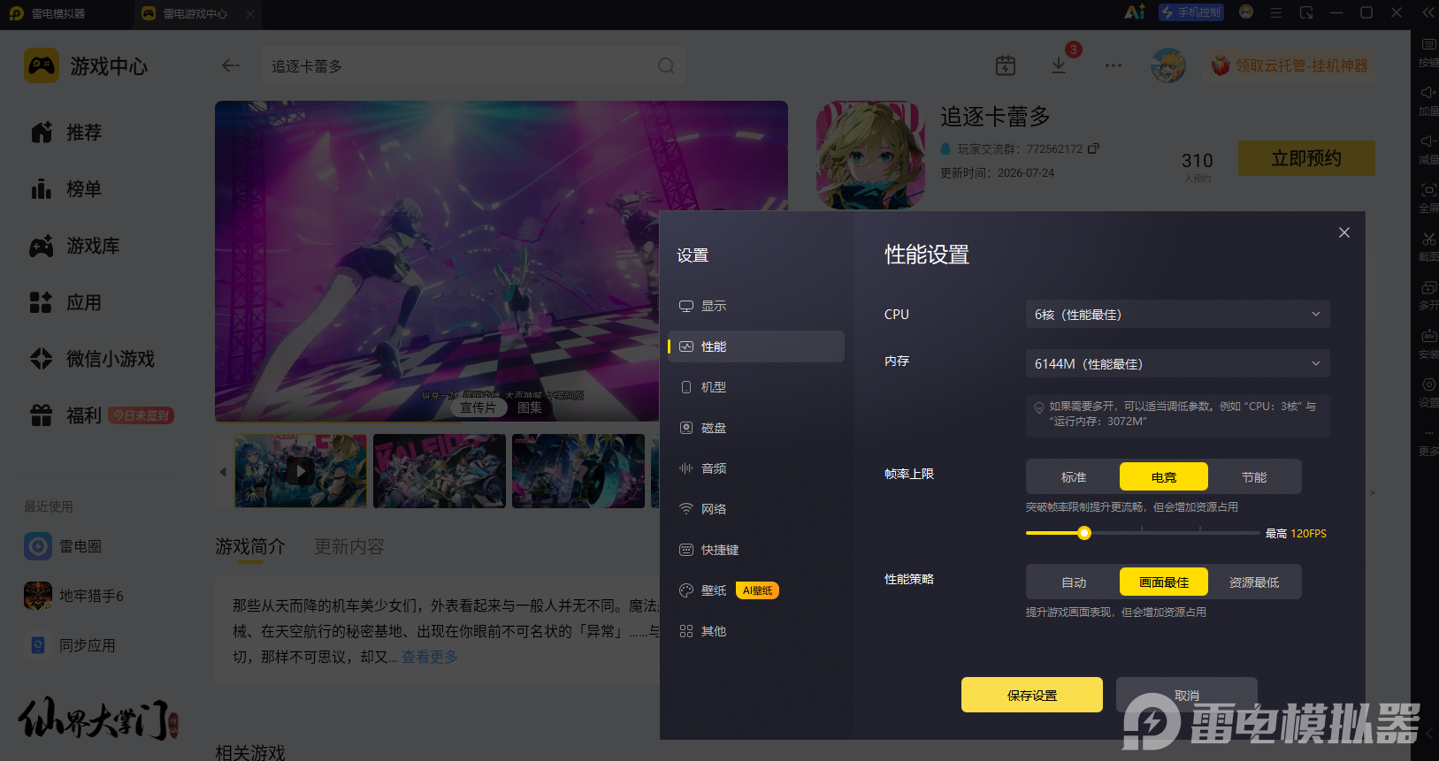Choose 资源最低 performance strategy
Screen dimensions: 1439x761
[x=1254, y=582]
